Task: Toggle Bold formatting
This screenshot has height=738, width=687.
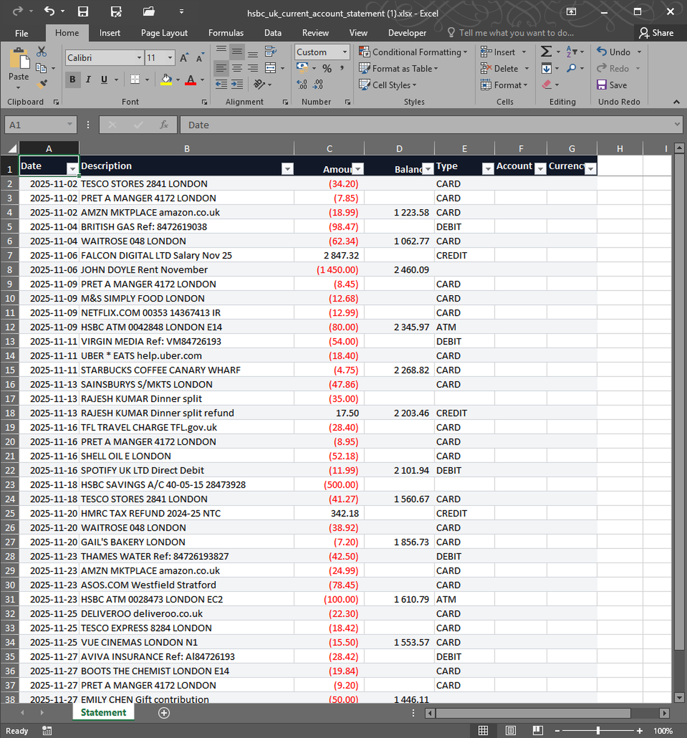Action: (72, 80)
